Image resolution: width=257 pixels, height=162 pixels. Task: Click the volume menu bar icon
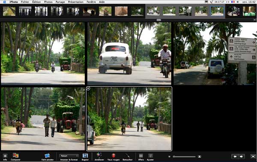click(238, 2)
